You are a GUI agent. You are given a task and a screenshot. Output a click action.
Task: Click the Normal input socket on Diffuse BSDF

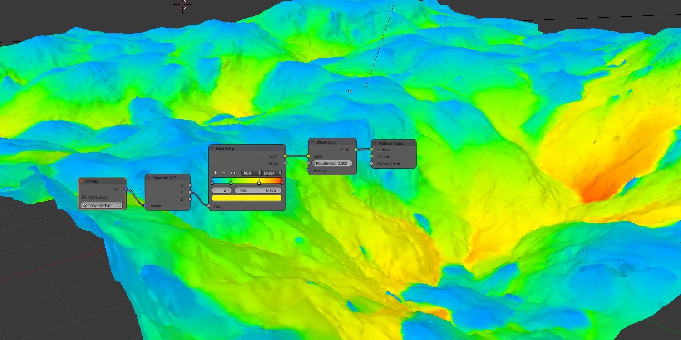[x=308, y=170]
